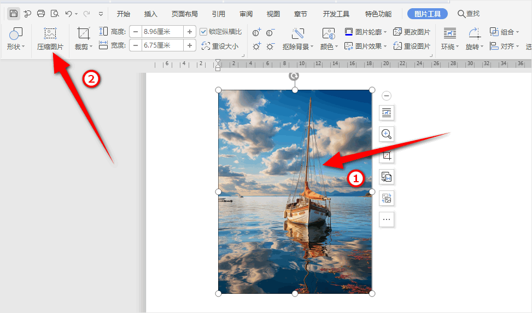Click the indent marker on the horizontal ruler

click(x=218, y=65)
